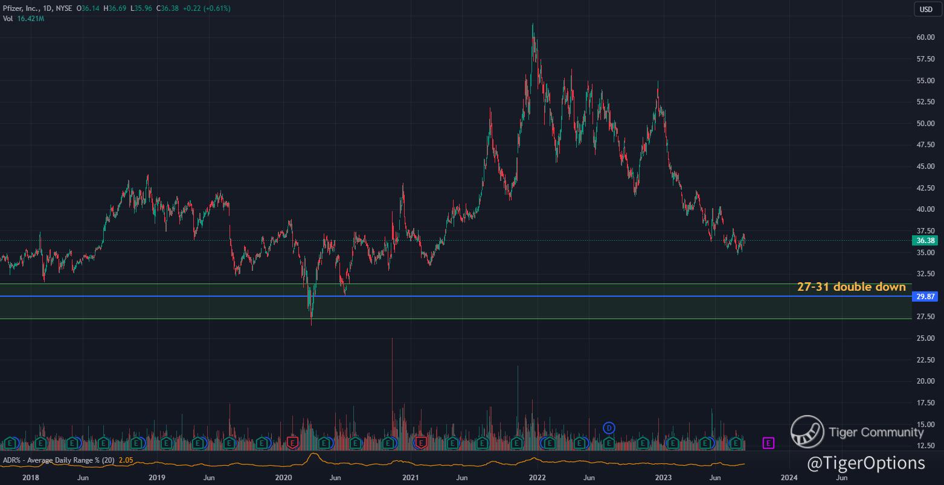Image resolution: width=944 pixels, height=485 pixels.
Task: Click the 50.00 price axis label
Action: [926, 124]
